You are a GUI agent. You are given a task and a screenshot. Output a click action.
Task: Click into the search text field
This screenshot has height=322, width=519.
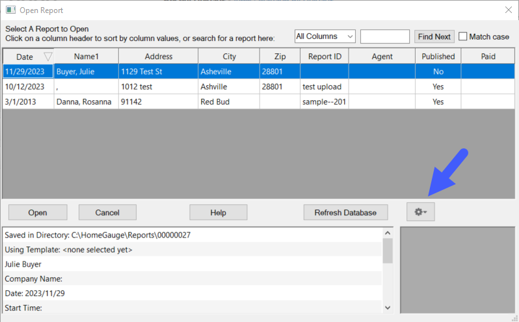click(x=384, y=36)
